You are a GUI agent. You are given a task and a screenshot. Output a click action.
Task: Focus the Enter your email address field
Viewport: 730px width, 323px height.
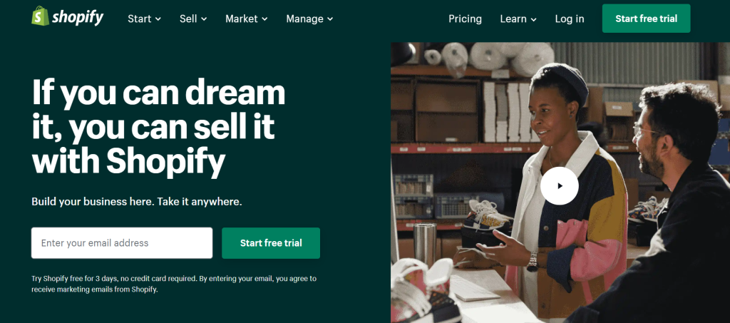122,243
